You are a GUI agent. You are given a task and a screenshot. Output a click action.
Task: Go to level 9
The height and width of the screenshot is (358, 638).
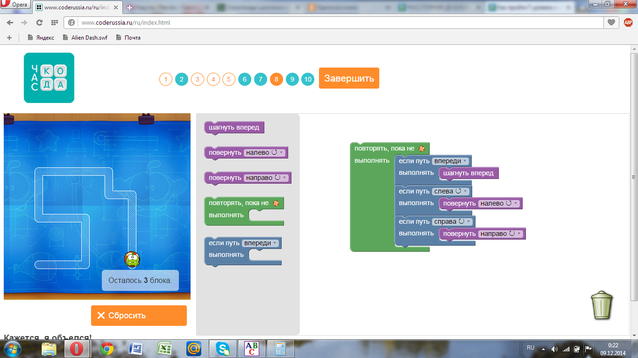click(292, 80)
